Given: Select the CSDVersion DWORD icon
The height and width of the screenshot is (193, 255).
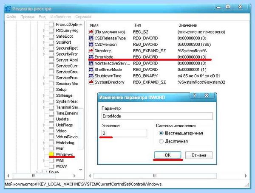Looking at the screenshot, I should click(91, 44).
